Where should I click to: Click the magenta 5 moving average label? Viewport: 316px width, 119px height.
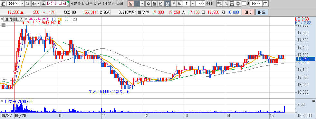[48, 20]
